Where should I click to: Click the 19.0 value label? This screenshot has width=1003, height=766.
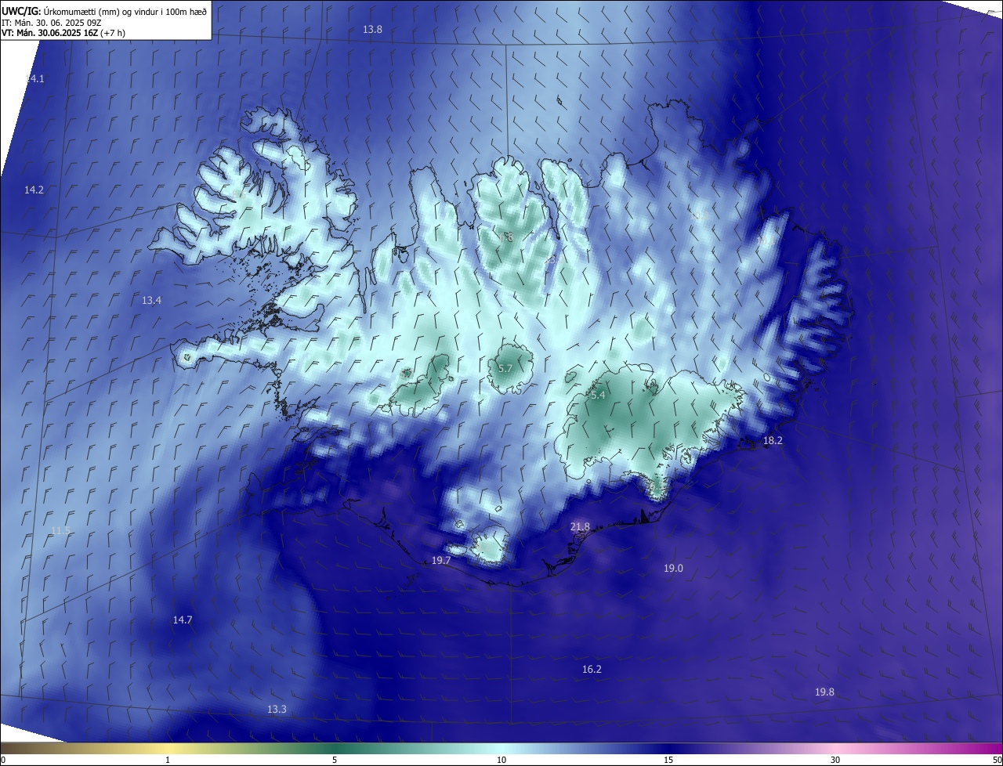coord(673,569)
